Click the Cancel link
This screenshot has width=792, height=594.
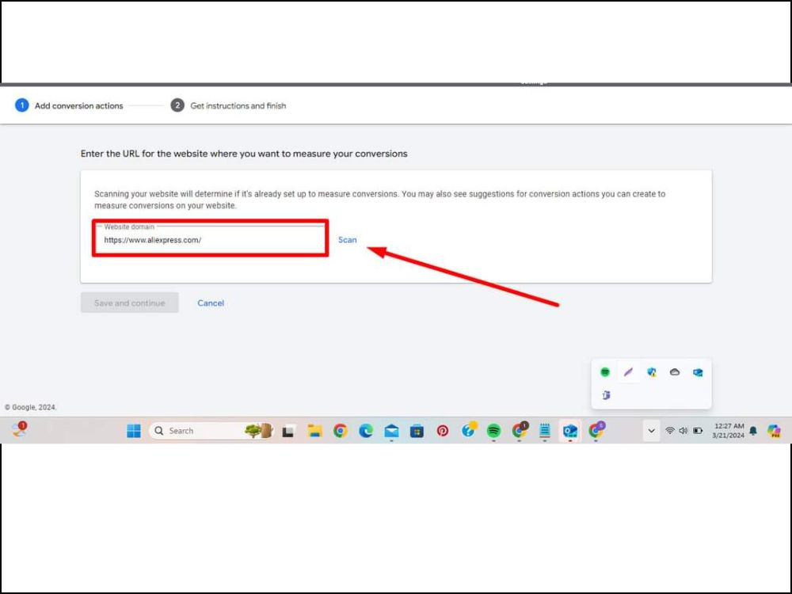tap(211, 303)
